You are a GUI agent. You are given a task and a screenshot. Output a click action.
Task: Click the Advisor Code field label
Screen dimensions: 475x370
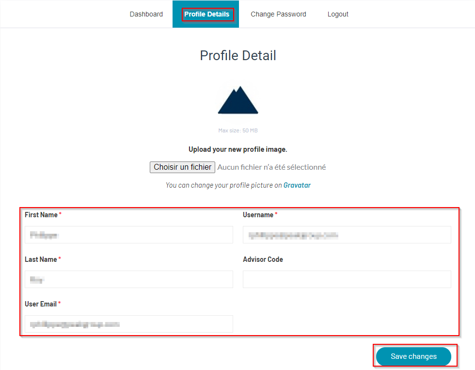[263, 259]
